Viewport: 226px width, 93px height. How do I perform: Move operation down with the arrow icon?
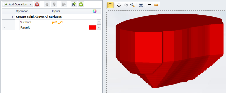tap(54, 5)
